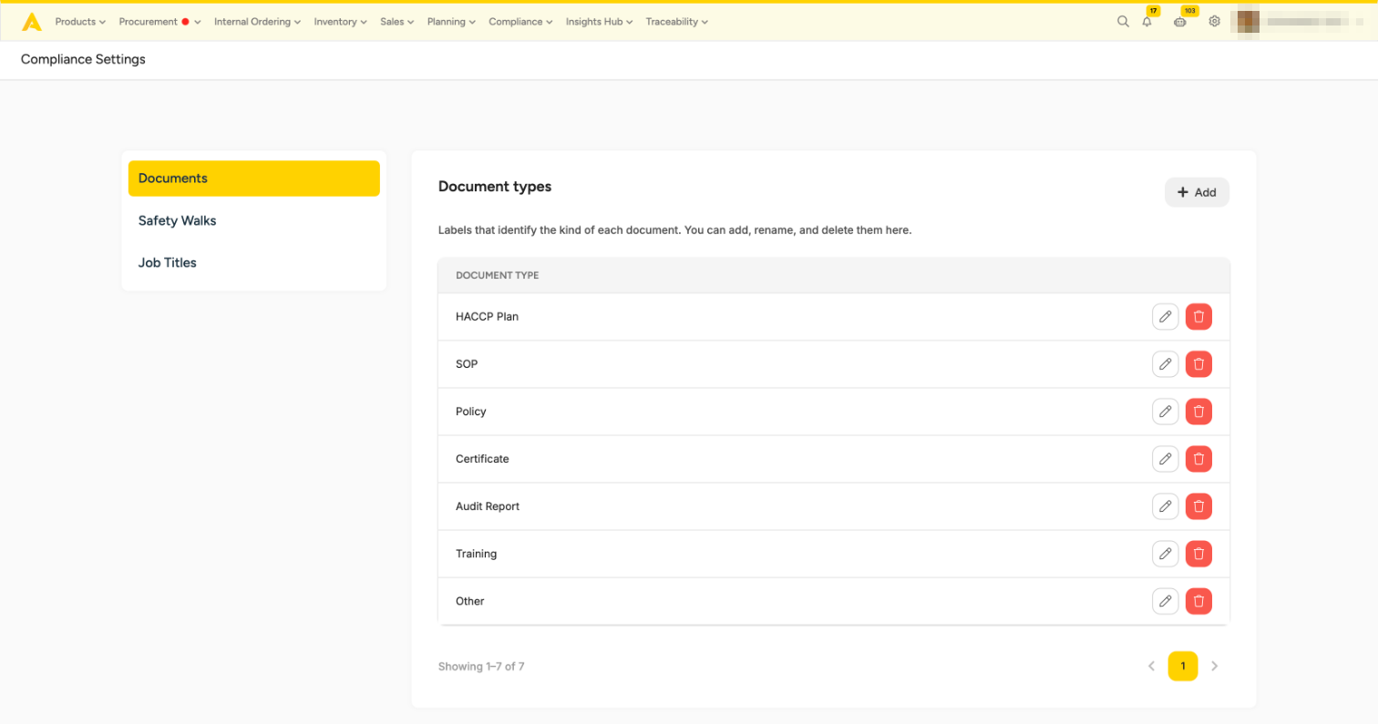Open notifications bell with badge 17
The height and width of the screenshot is (724, 1378).
point(1147,22)
